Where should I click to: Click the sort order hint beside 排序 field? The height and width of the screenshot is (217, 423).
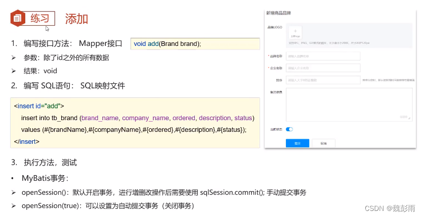click(389, 80)
